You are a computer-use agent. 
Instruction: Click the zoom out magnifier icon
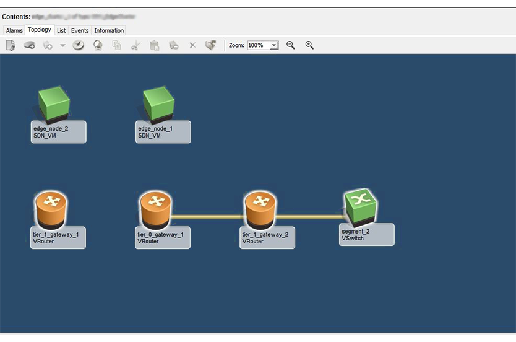click(x=291, y=45)
